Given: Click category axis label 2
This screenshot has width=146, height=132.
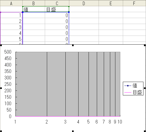Looking at the screenshot, I should pyautogui.click(x=47, y=122).
